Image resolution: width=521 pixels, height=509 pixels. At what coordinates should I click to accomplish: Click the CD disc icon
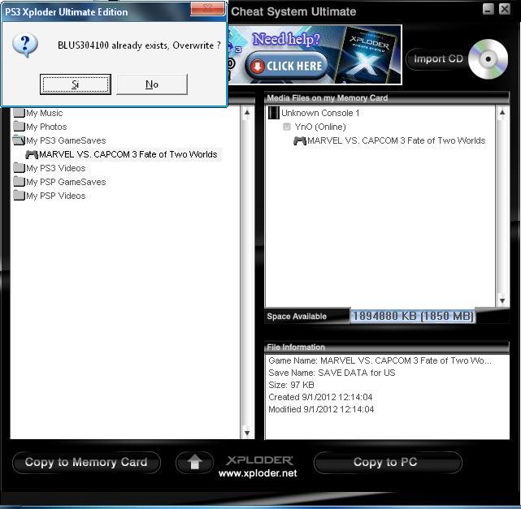coord(488,59)
